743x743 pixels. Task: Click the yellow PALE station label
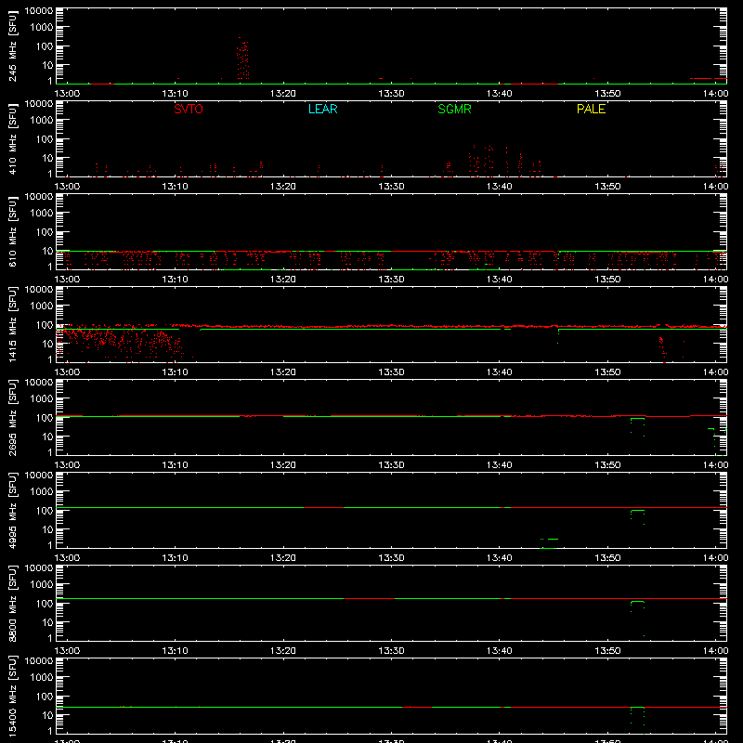[x=591, y=109]
